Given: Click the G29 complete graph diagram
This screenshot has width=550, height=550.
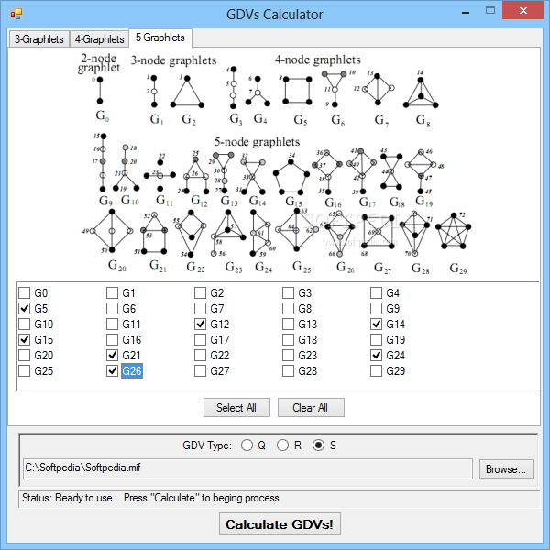Looking at the screenshot, I should click(x=453, y=231).
